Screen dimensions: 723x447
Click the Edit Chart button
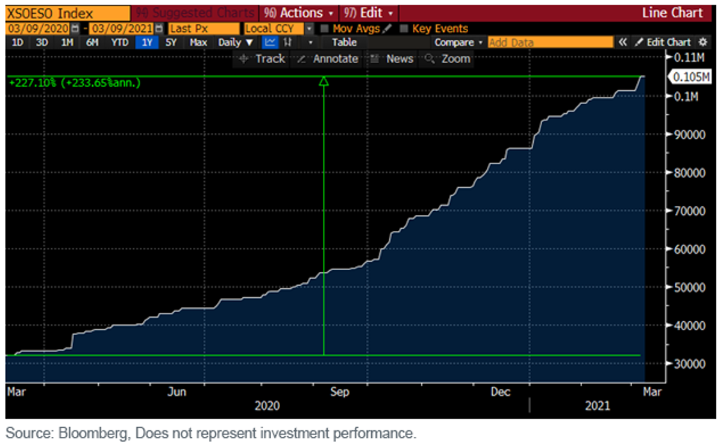point(663,42)
